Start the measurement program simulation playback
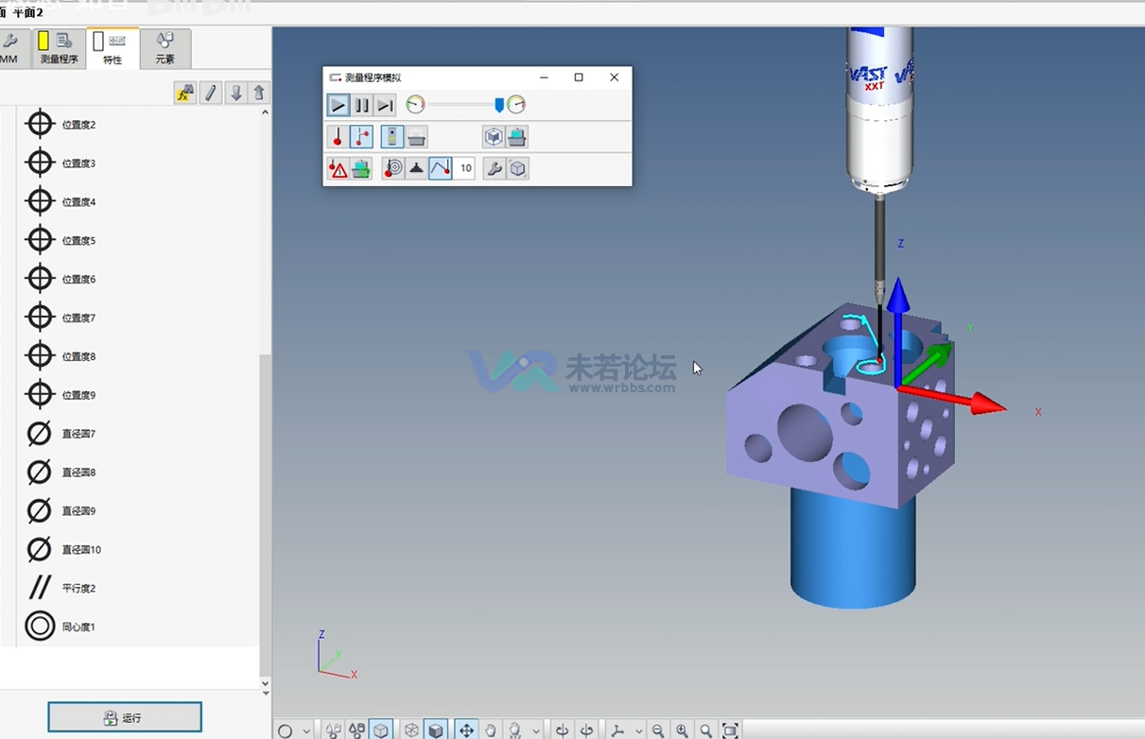The image size is (1145, 739). [338, 105]
